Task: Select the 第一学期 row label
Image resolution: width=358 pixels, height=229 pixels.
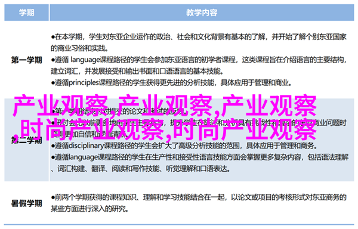Action: point(26,60)
